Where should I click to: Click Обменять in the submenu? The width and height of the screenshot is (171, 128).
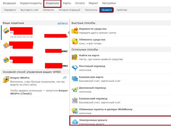49,10
